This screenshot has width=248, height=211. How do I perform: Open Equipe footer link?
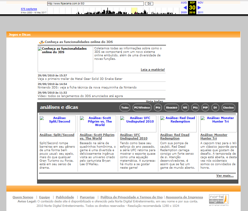pyautogui.click(x=44, y=197)
